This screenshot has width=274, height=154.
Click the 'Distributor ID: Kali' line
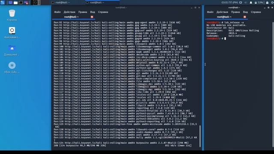(x=220, y=28)
